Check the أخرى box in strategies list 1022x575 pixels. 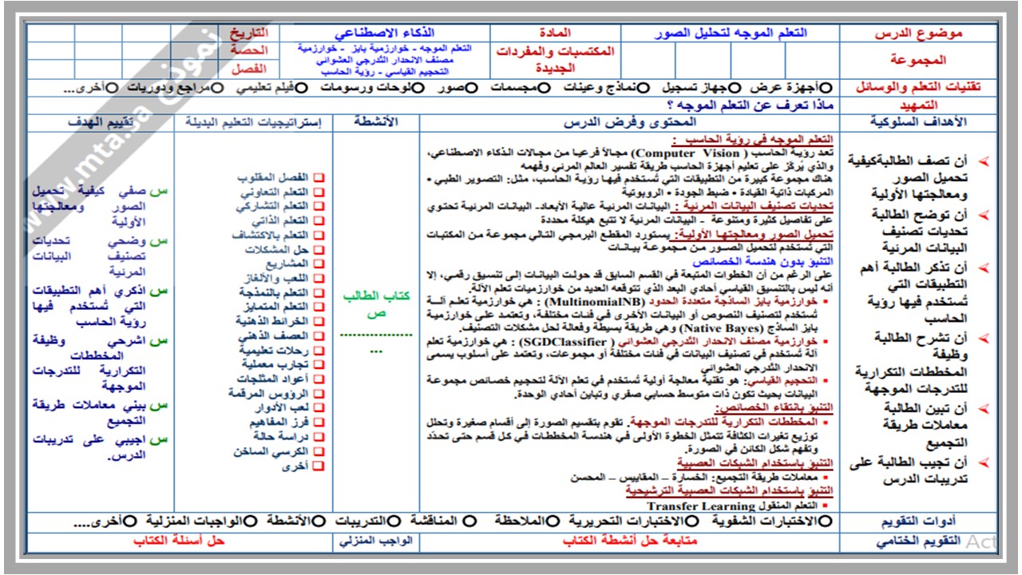click(318, 466)
